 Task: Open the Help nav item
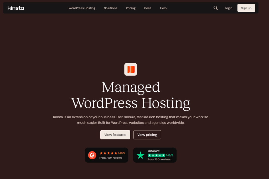coord(163,8)
